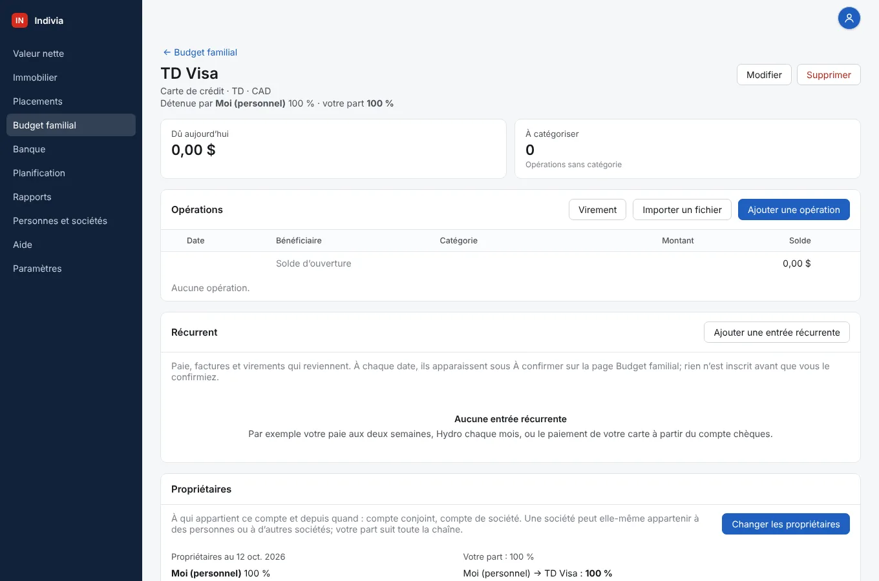Click the Date column header
The image size is (879, 581).
[x=196, y=241]
